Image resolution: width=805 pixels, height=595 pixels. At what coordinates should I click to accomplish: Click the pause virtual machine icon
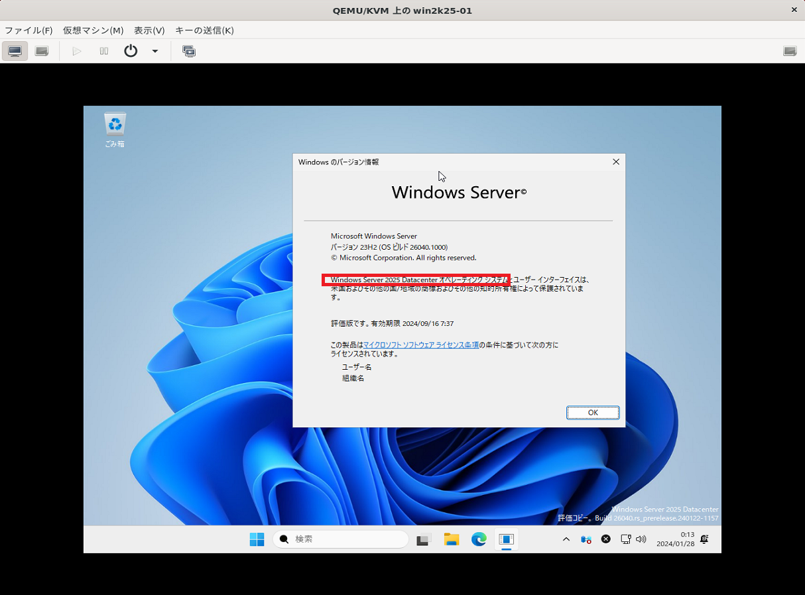coord(103,51)
